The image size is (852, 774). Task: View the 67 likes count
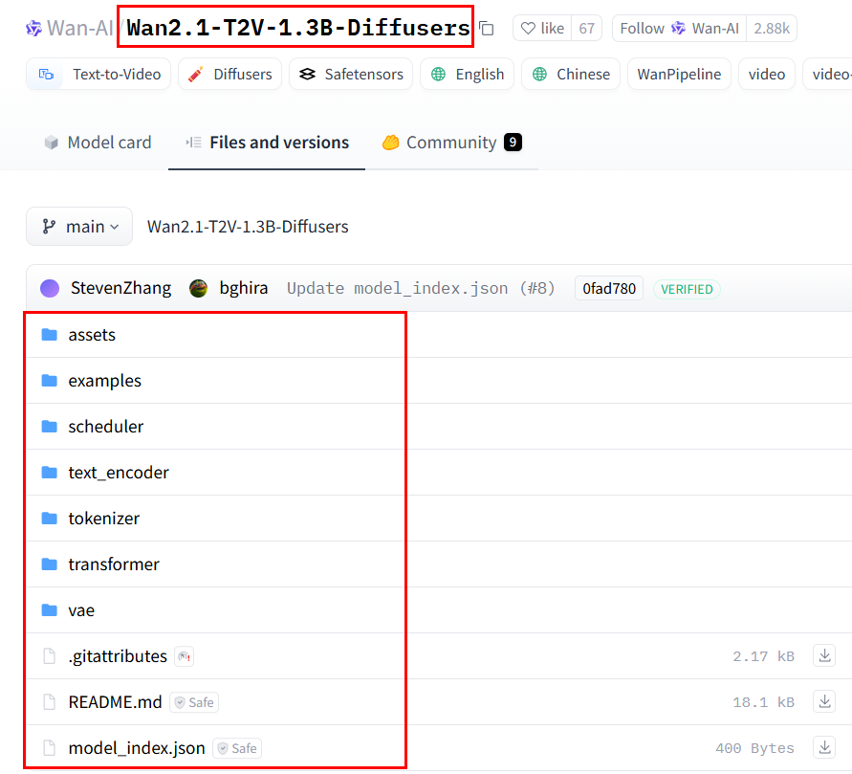587,29
